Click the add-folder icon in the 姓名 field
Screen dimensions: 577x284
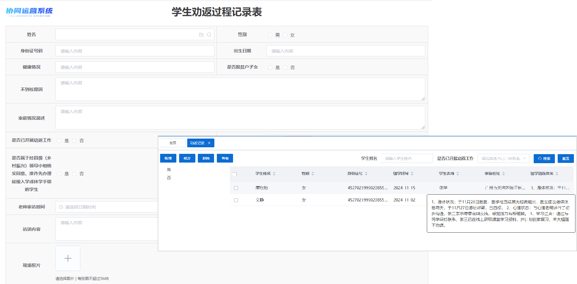pyautogui.click(x=201, y=35)
